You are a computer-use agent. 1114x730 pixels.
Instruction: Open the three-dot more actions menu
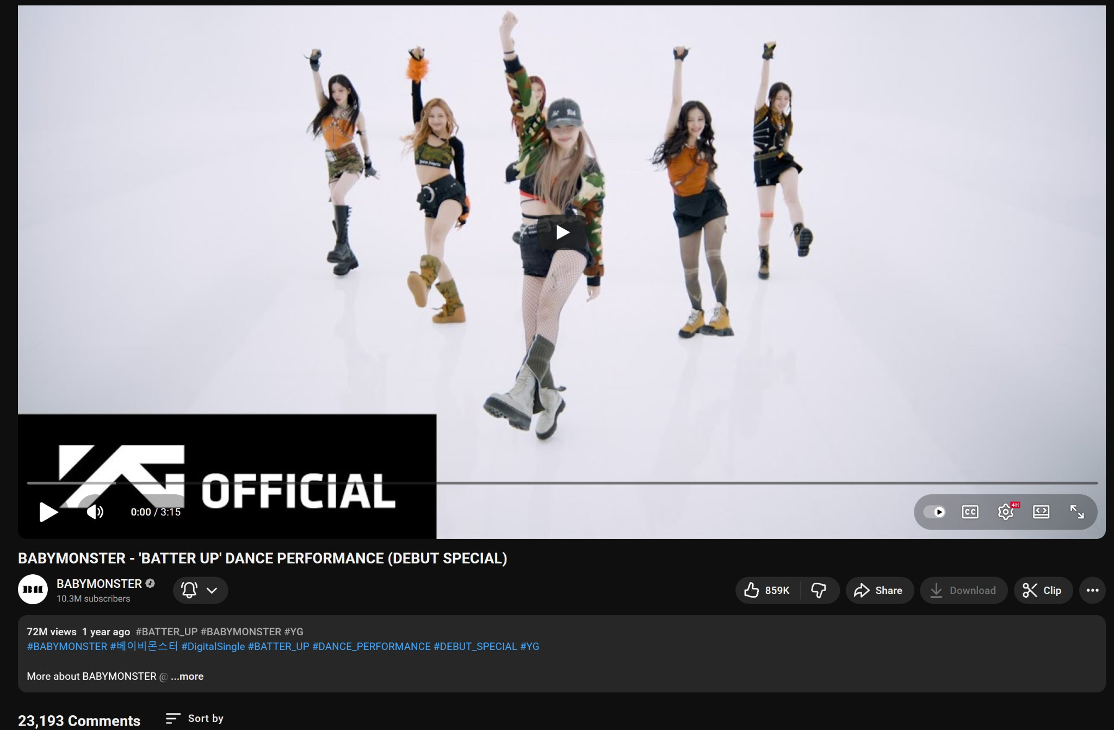[1092, 590]
